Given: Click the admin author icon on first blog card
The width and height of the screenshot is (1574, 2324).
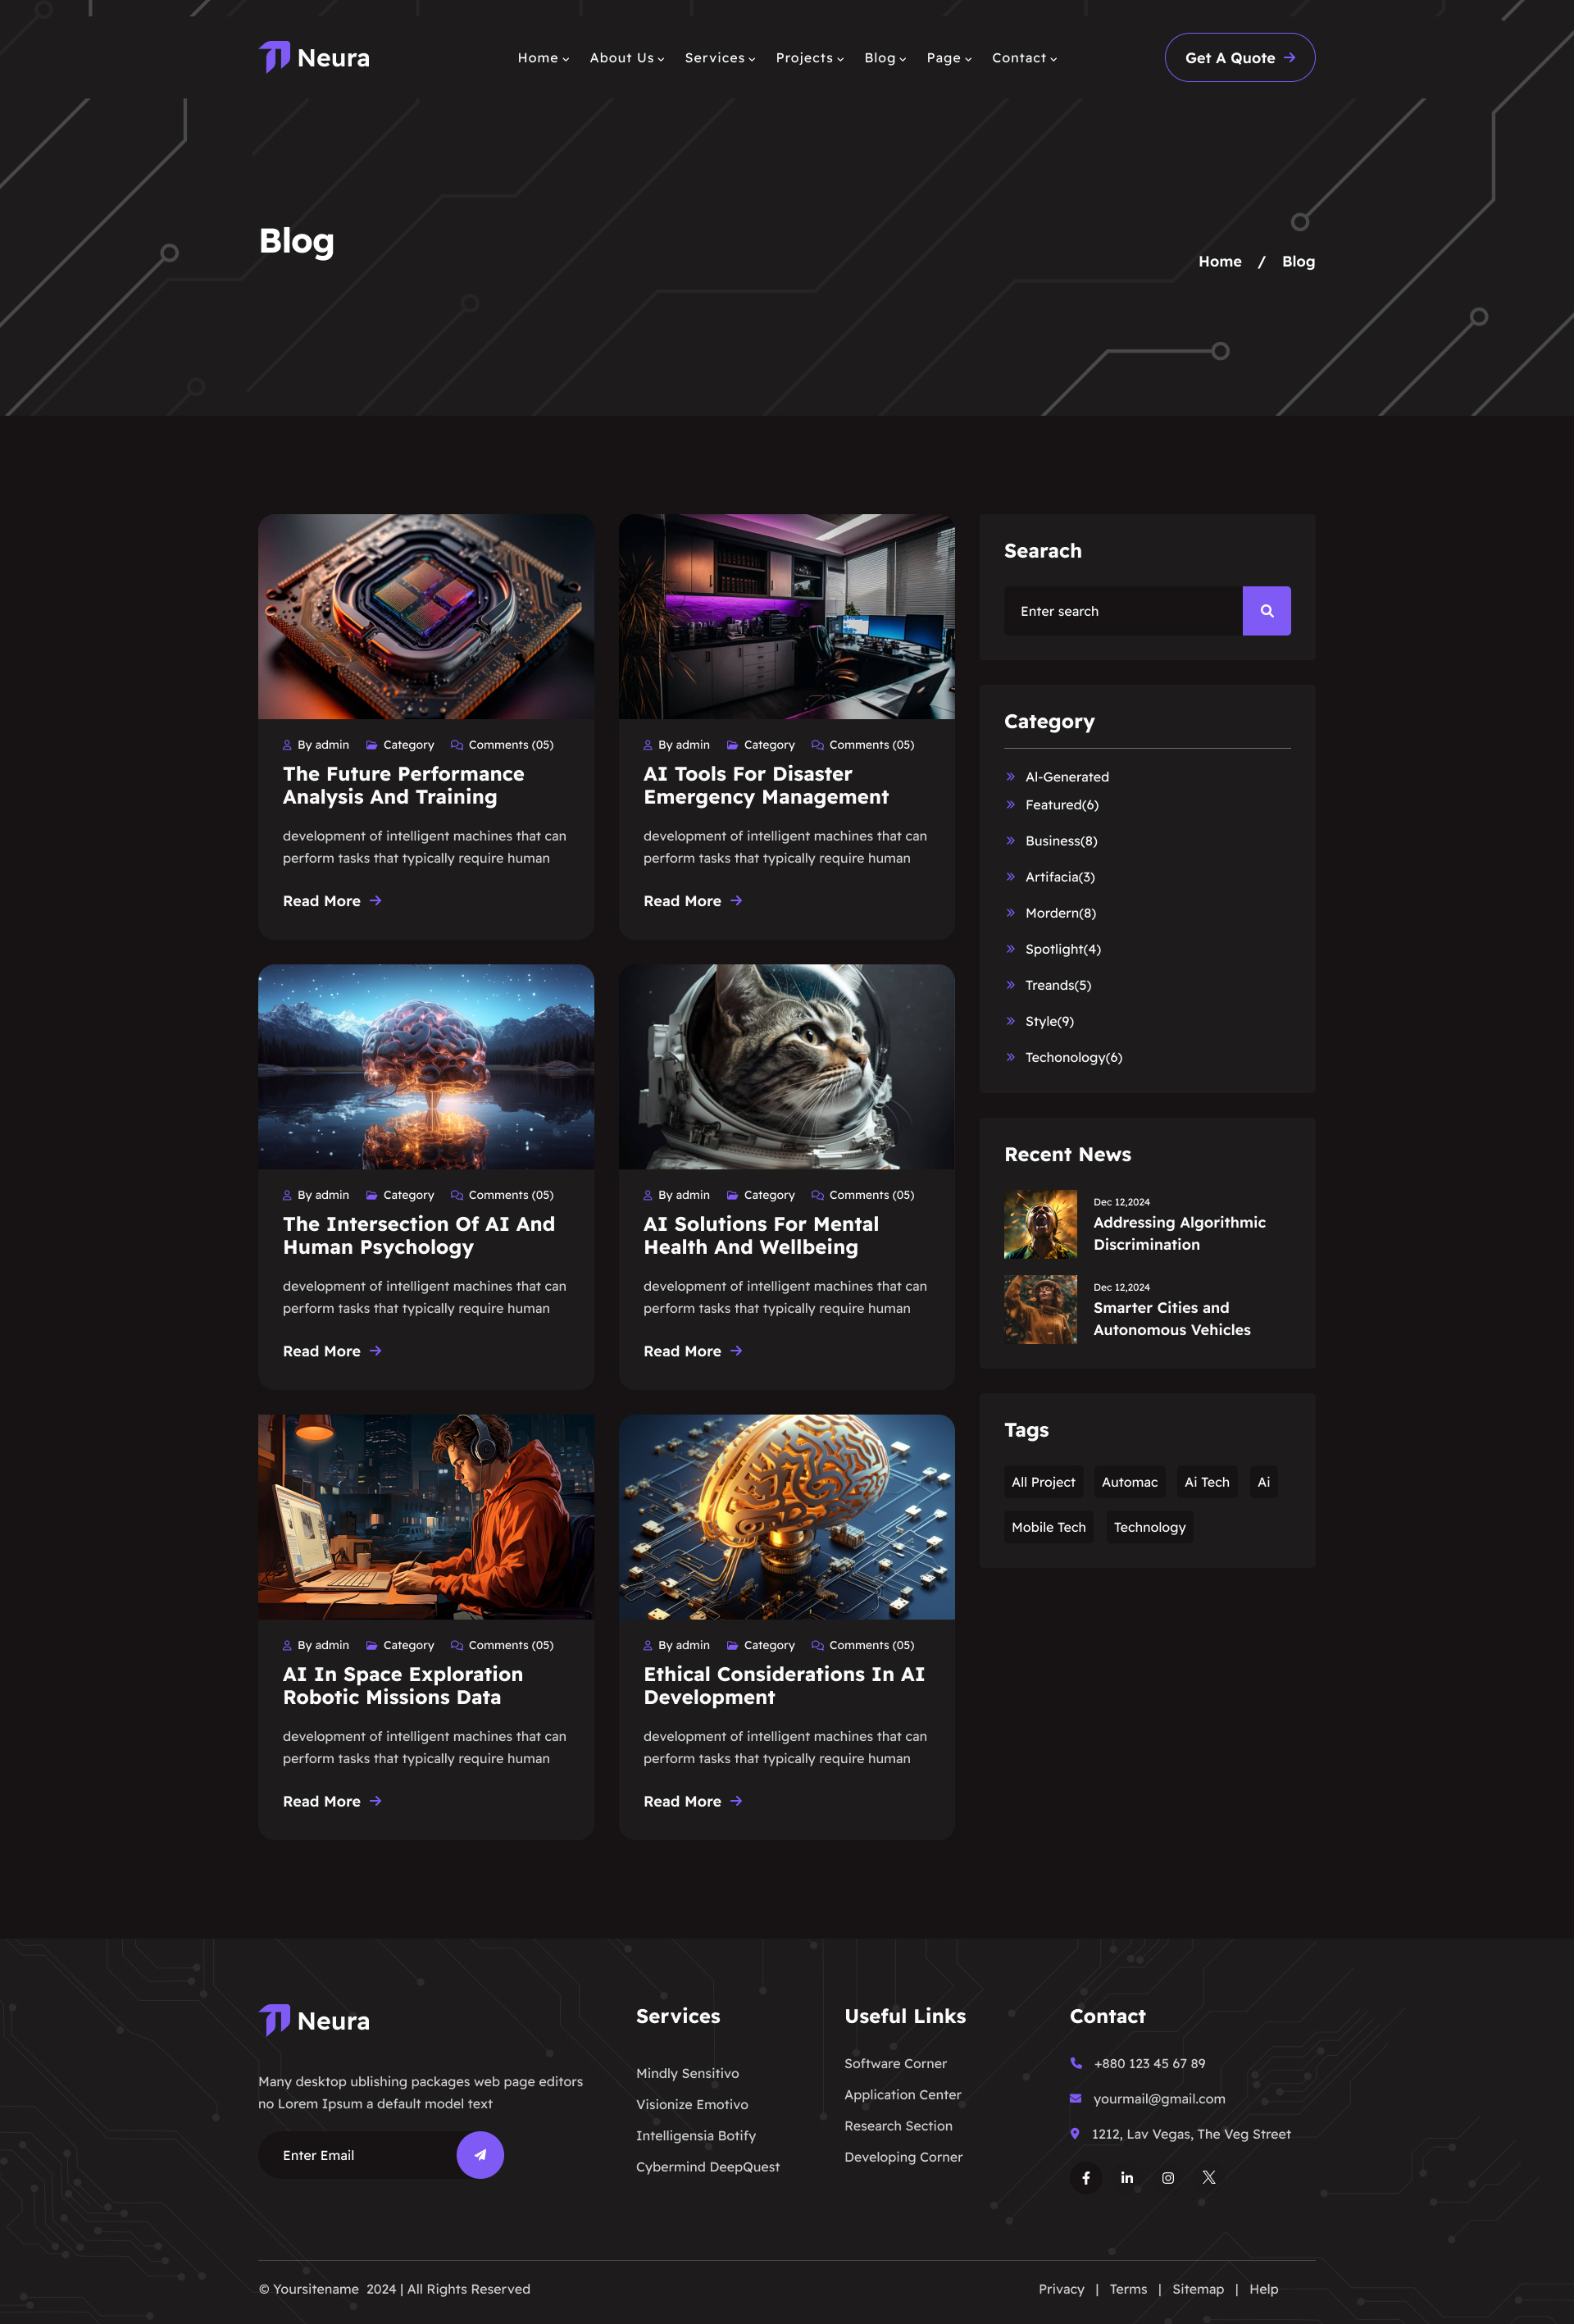Looking at the screenshot, I should (x=288, y=744).
